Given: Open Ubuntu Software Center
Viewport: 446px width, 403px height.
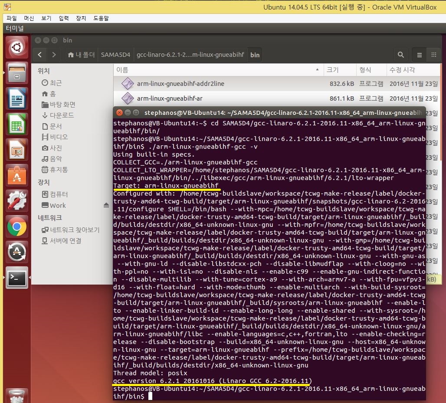Looking at the screenshot, I should 17,175.
